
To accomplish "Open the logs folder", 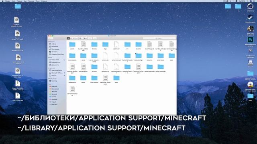I will (105, 44).
